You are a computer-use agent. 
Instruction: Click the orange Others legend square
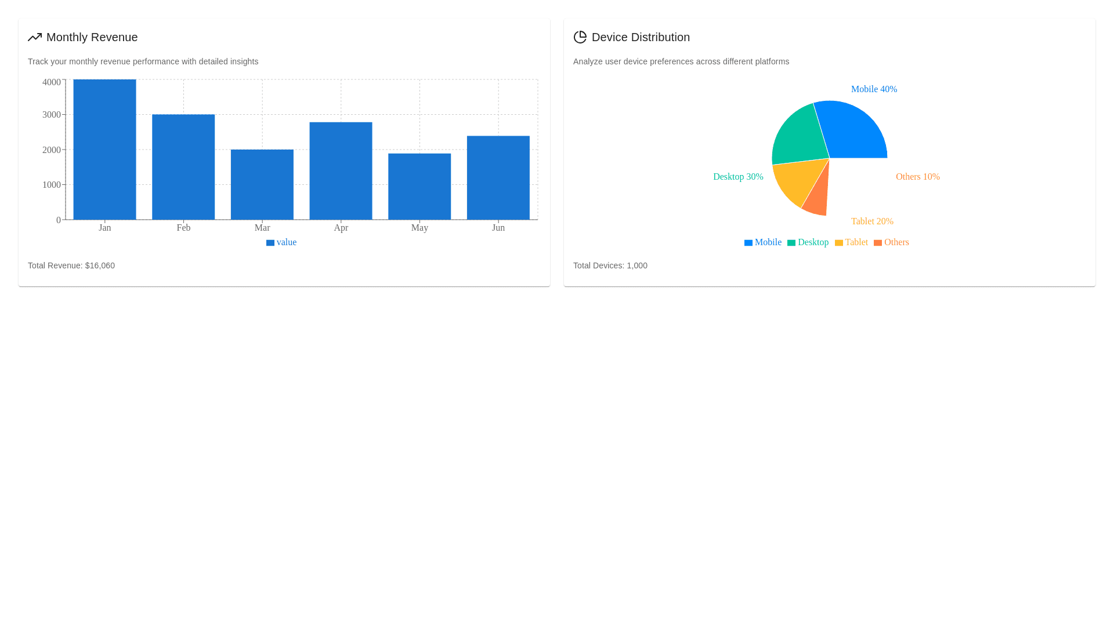click(x=878, y=243)
